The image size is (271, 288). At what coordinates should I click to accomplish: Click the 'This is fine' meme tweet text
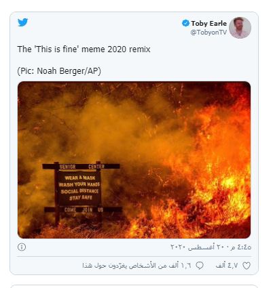(x=84, y=49)
